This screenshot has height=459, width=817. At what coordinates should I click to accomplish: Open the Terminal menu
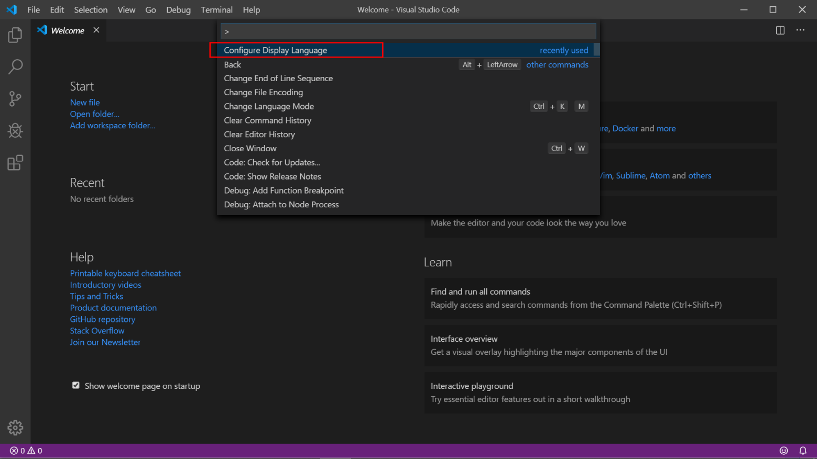click(216, 9)
